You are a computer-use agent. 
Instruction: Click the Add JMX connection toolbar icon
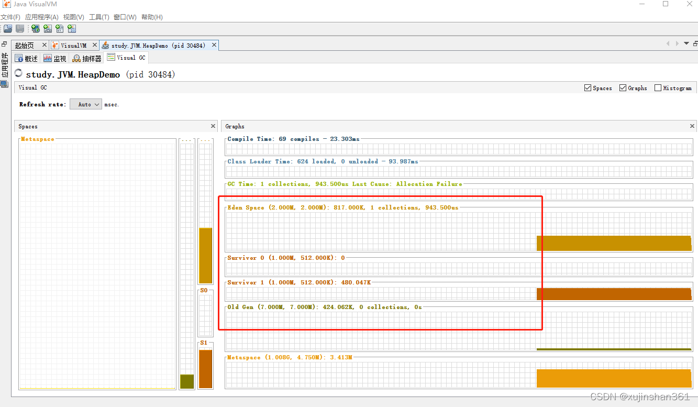coord(48,29)
